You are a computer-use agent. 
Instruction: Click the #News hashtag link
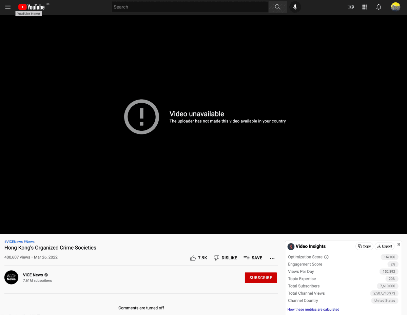(x=29, y=242)
